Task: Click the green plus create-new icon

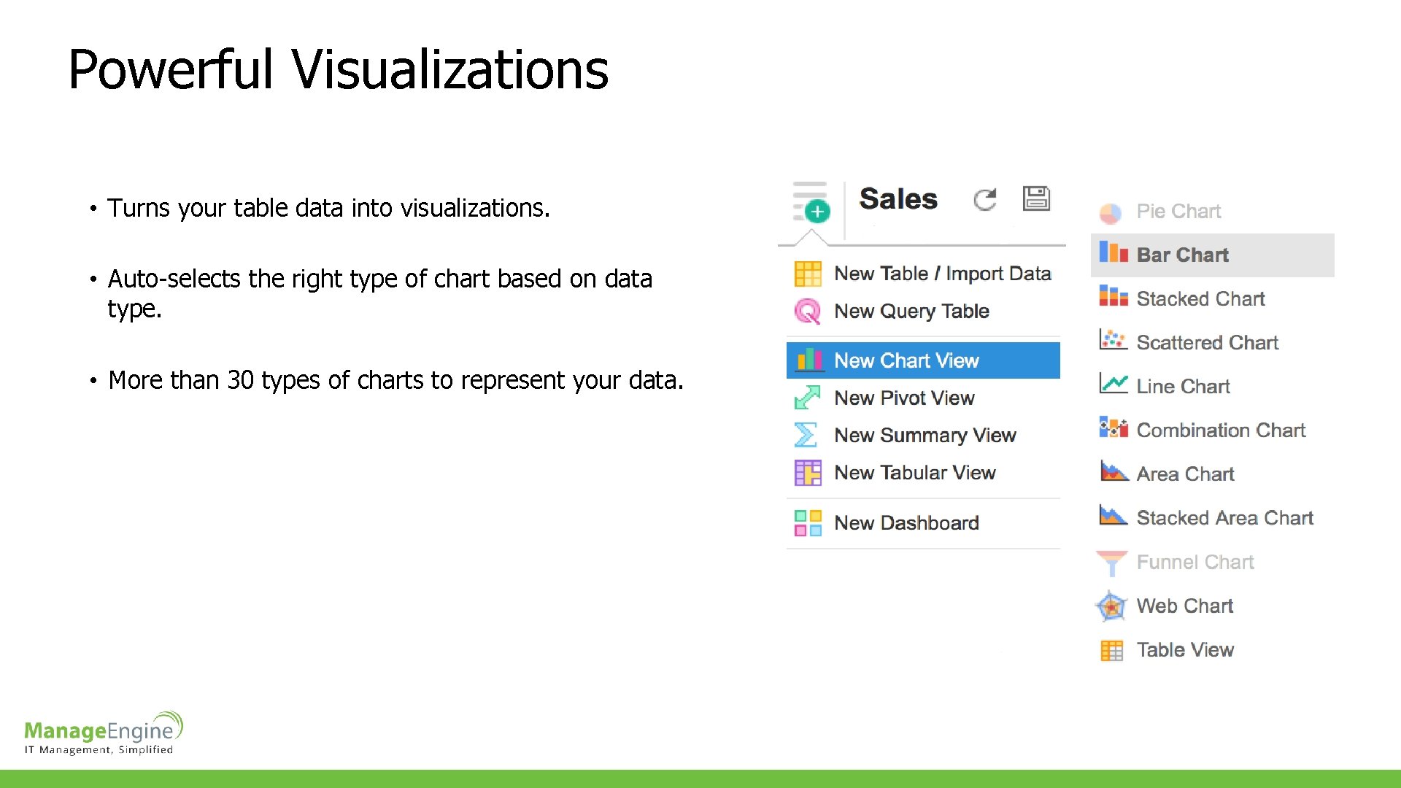Action: click(817, 212)
